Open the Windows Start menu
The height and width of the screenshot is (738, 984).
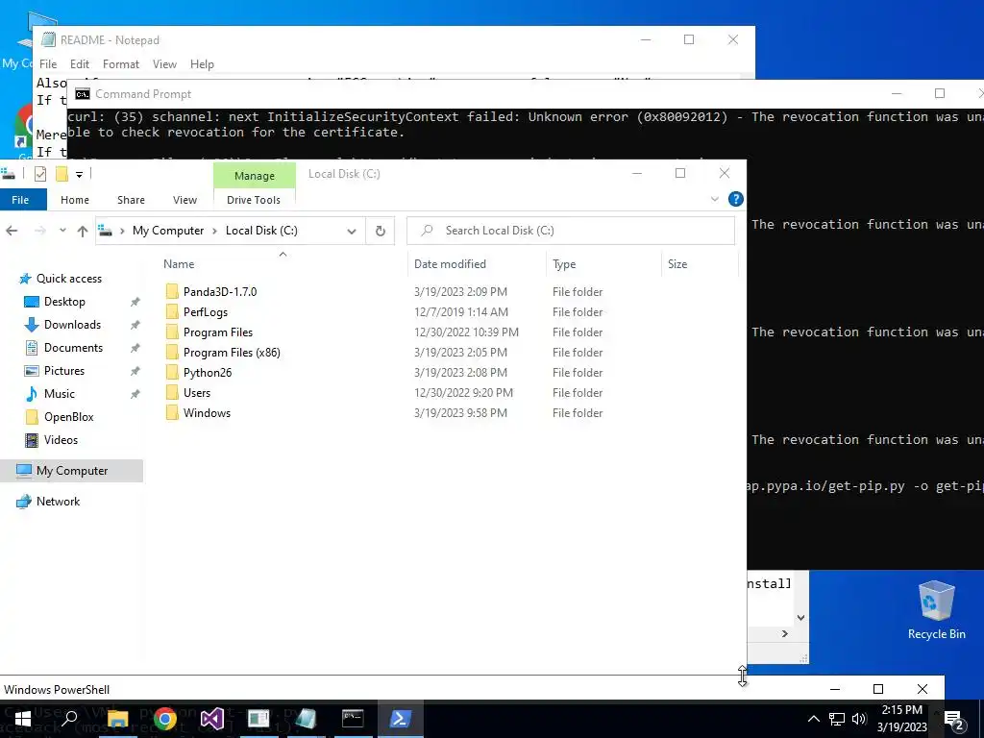[23, 719]
